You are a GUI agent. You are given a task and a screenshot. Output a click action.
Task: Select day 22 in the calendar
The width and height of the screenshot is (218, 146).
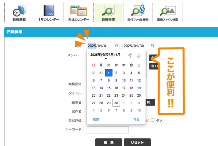tap(109, 95)
